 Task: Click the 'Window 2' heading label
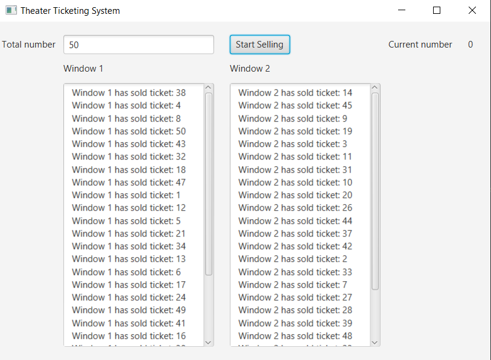[250, 69]
